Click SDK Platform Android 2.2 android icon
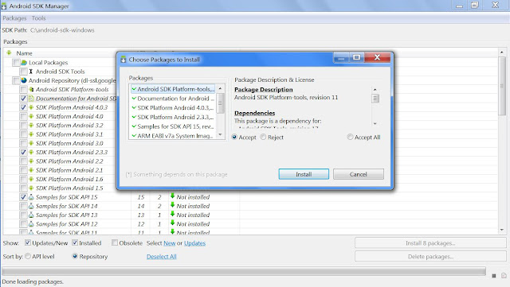 click(x=31, y=161)
